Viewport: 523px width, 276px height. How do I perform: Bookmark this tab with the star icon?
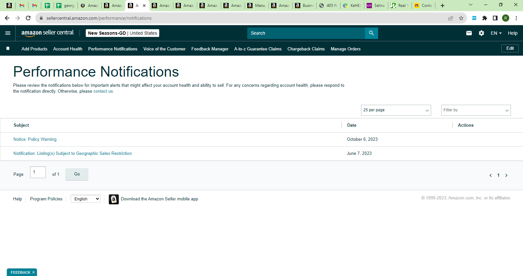[461, 18]
